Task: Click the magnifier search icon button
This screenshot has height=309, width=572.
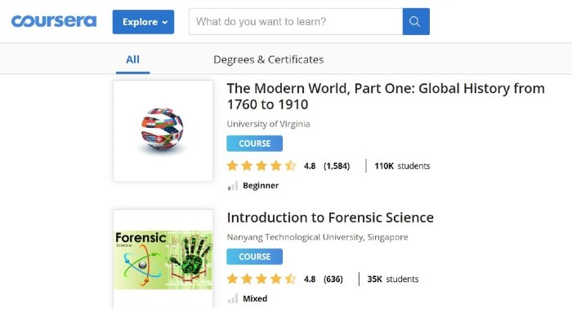Action: (416, 21)
